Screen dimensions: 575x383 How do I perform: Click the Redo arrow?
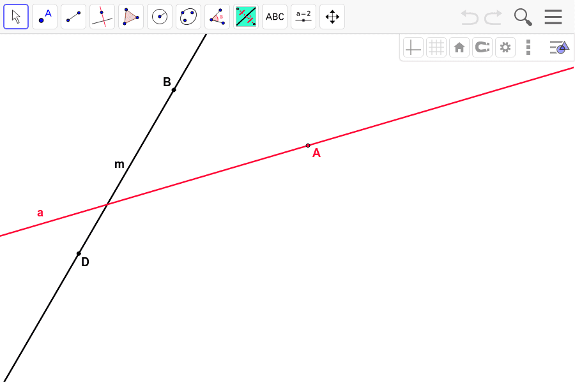coord(493,17)
